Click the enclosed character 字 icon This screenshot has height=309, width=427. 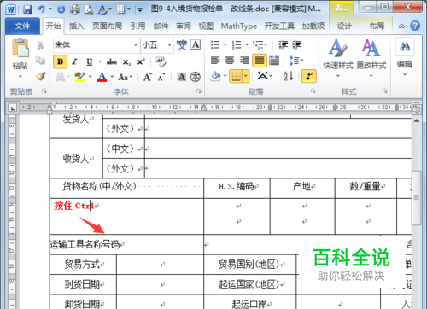196,77
